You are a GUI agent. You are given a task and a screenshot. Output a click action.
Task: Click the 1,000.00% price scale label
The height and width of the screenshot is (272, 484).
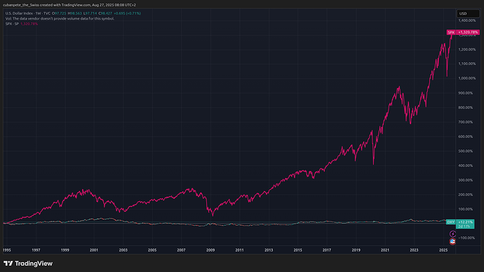[x=467, y=79]
